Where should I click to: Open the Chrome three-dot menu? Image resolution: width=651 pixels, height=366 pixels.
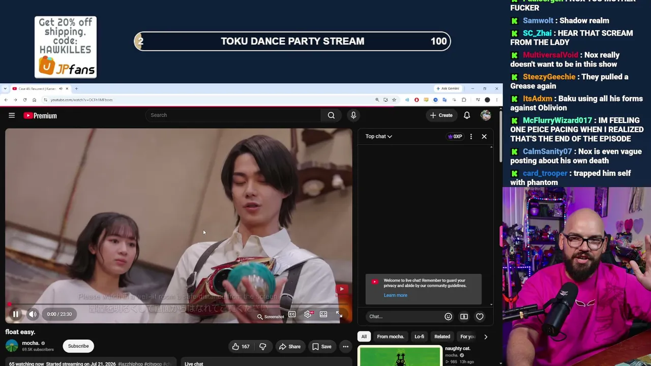(496, 100)
